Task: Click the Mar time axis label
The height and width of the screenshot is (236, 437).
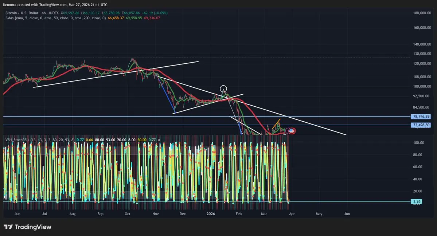Action: pos(264,214)
